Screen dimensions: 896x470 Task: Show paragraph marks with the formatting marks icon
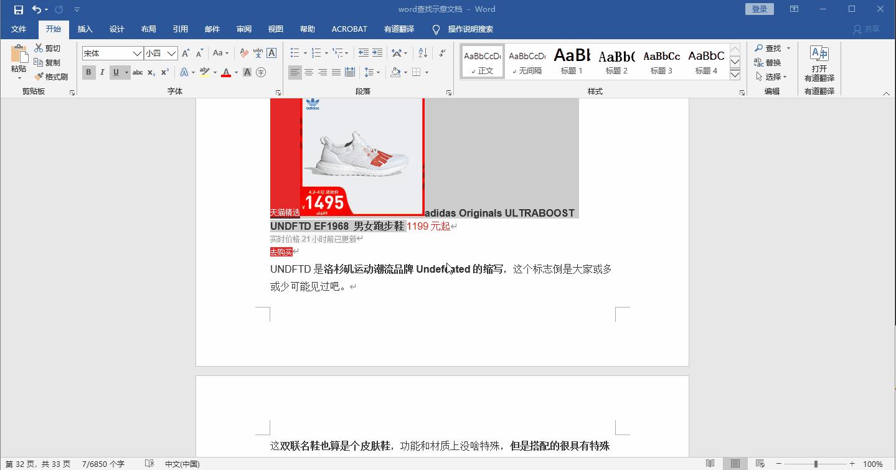[441, 54]
